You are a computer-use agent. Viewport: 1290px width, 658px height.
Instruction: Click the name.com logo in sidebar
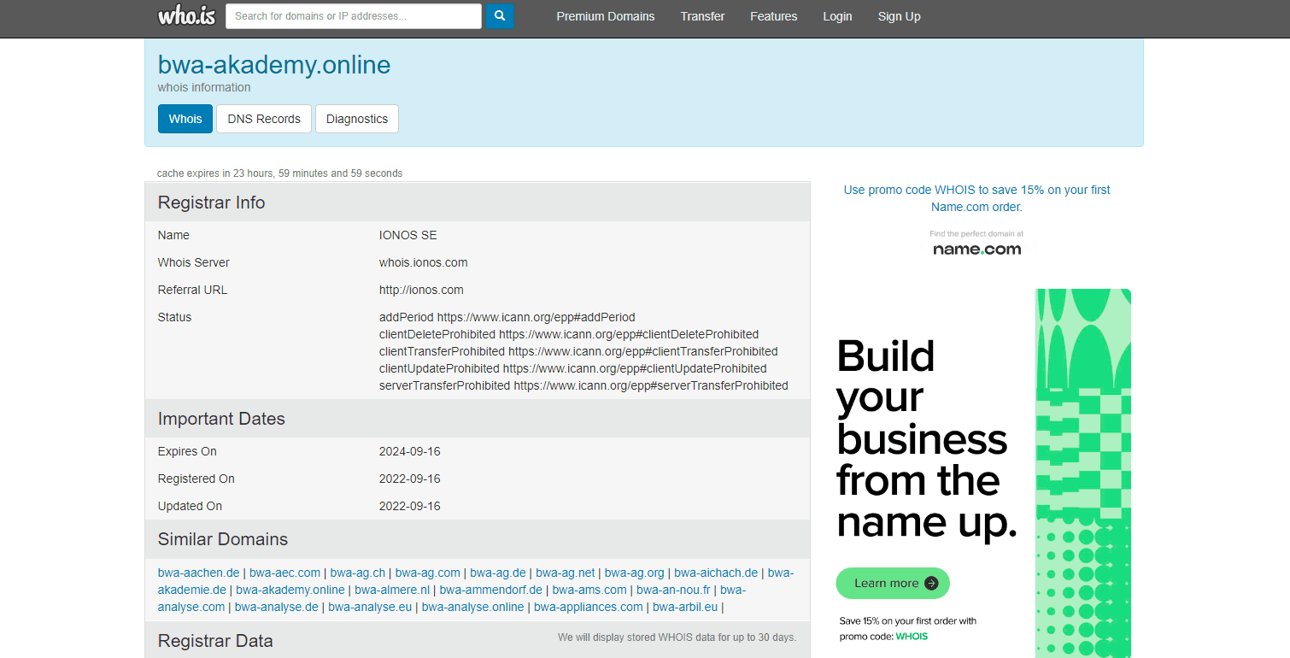coord(976,249)
